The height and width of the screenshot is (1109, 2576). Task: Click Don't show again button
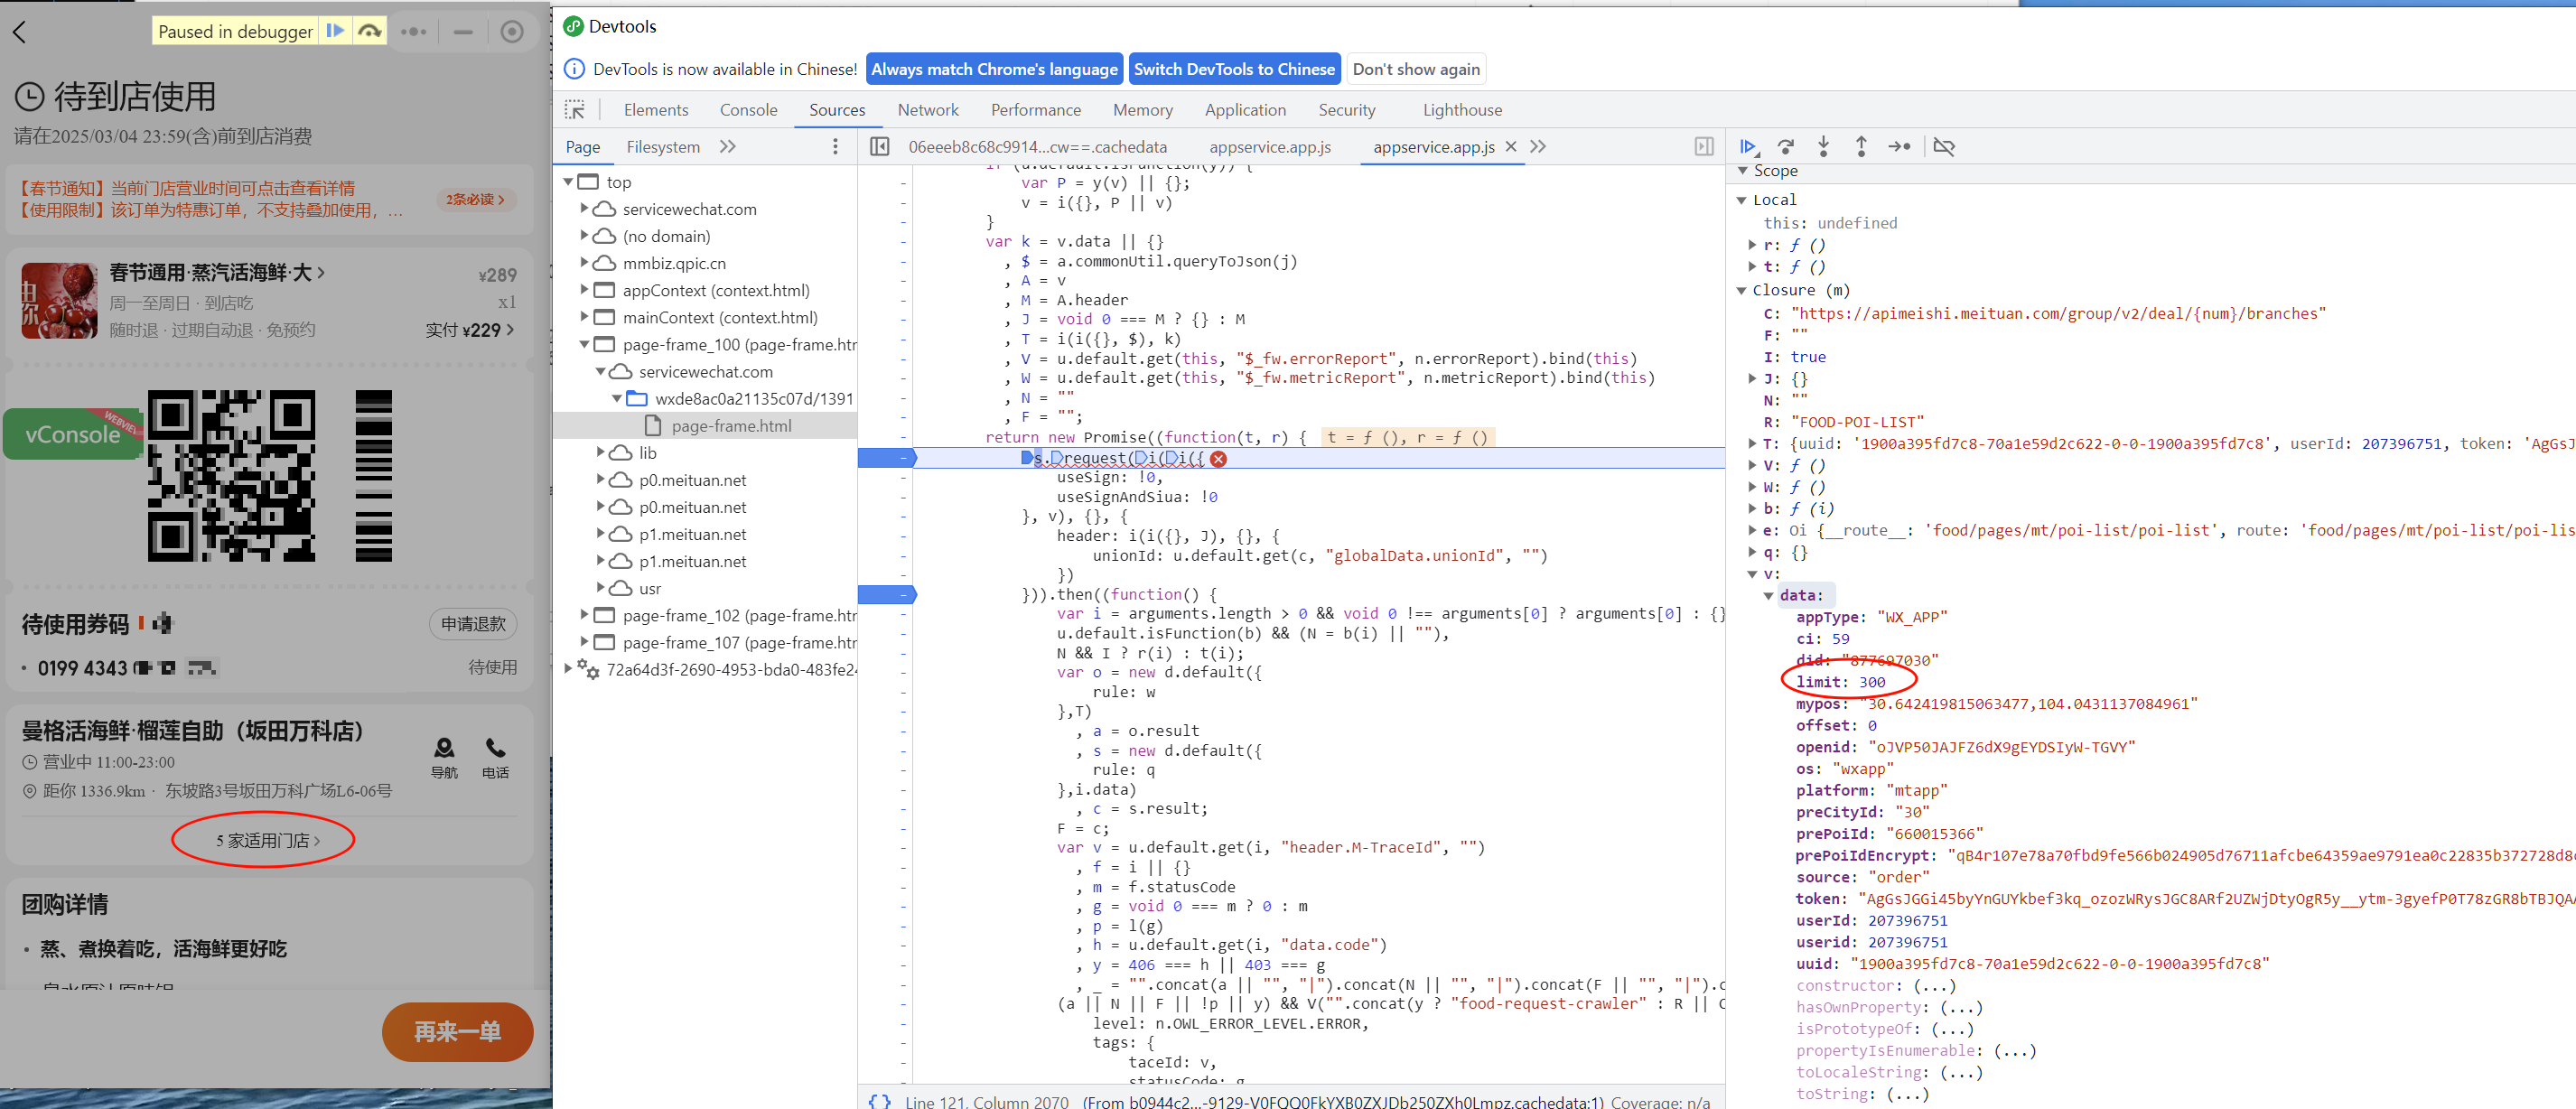[x=1415, y=69]
